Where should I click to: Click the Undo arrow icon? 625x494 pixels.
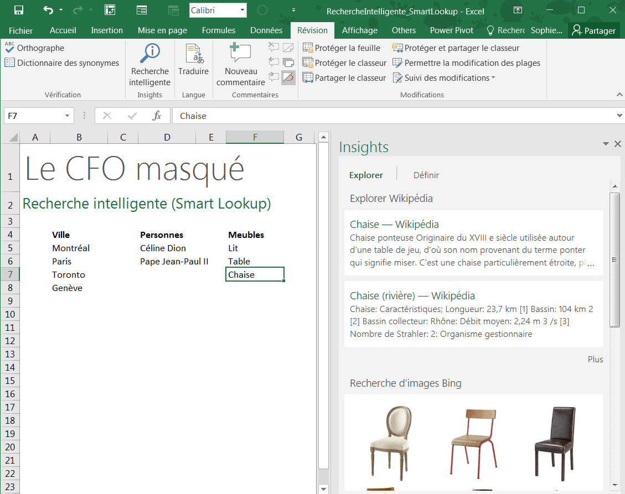(x=48, y=10)
